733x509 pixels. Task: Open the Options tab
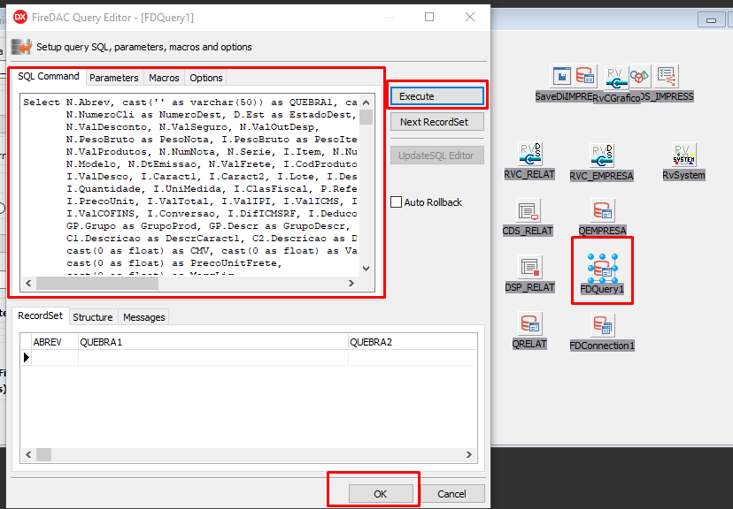click(206, 78)
